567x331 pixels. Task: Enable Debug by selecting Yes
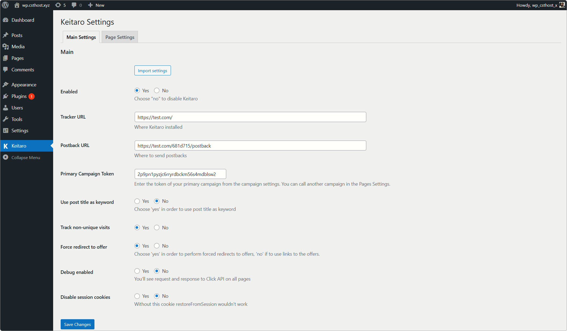(137, 271)
